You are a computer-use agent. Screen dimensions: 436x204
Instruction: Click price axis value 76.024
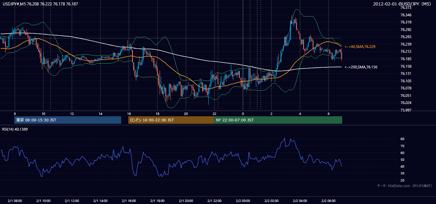[406, 103]
